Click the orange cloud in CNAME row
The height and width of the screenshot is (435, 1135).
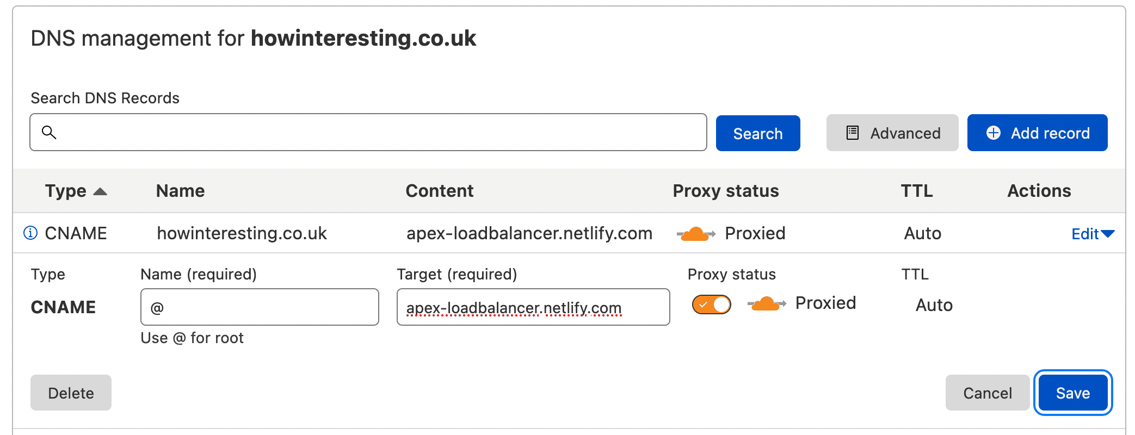point(695,234)
